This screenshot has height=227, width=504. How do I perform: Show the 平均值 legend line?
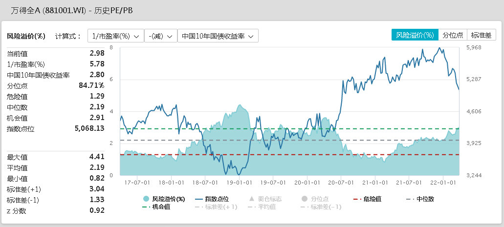coord(264,207)
